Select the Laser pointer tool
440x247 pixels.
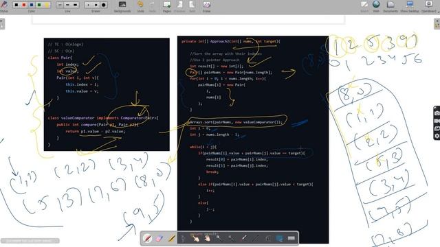243,238
